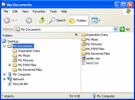Screen dimensions: 135x100
Task: Open the View menu
Action: 25,11
